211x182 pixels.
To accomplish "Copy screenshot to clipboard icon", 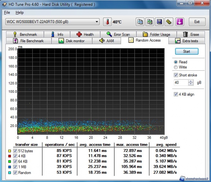I will tap(150, 22).
